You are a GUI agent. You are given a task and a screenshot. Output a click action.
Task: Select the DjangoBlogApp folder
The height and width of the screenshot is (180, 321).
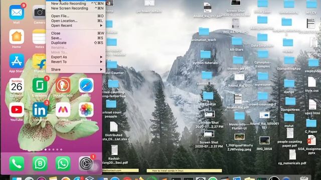[289, 60]
